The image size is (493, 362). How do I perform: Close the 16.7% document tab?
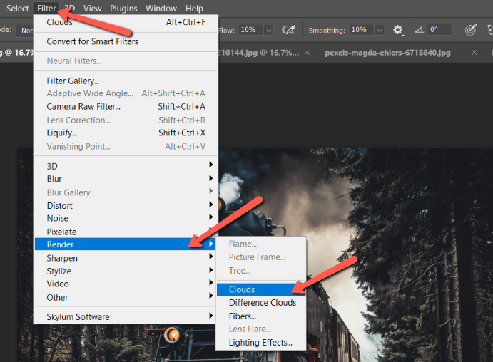point(307,53)
